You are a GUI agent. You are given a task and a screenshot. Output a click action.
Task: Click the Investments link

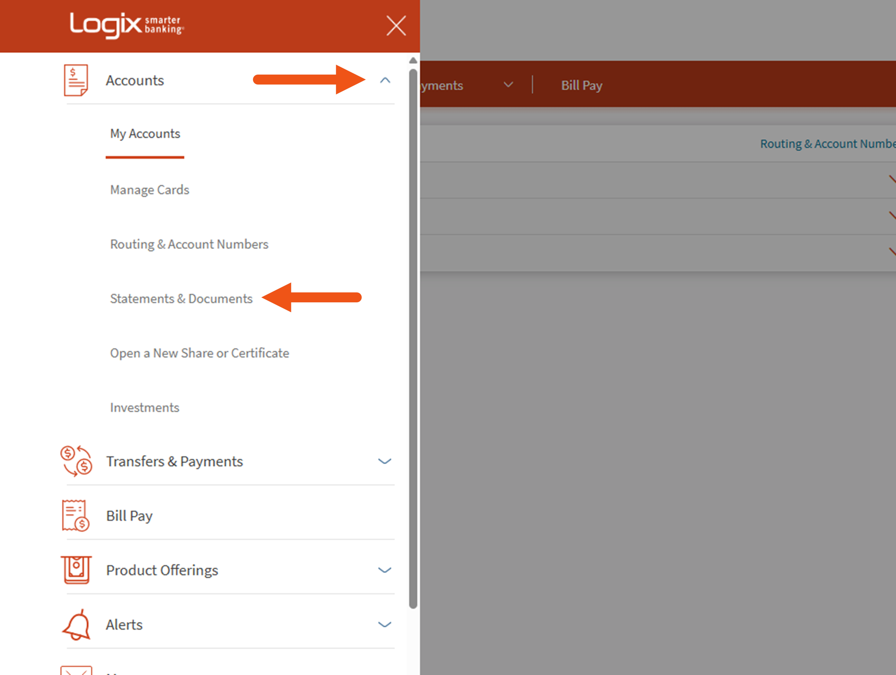click(145, 408)
